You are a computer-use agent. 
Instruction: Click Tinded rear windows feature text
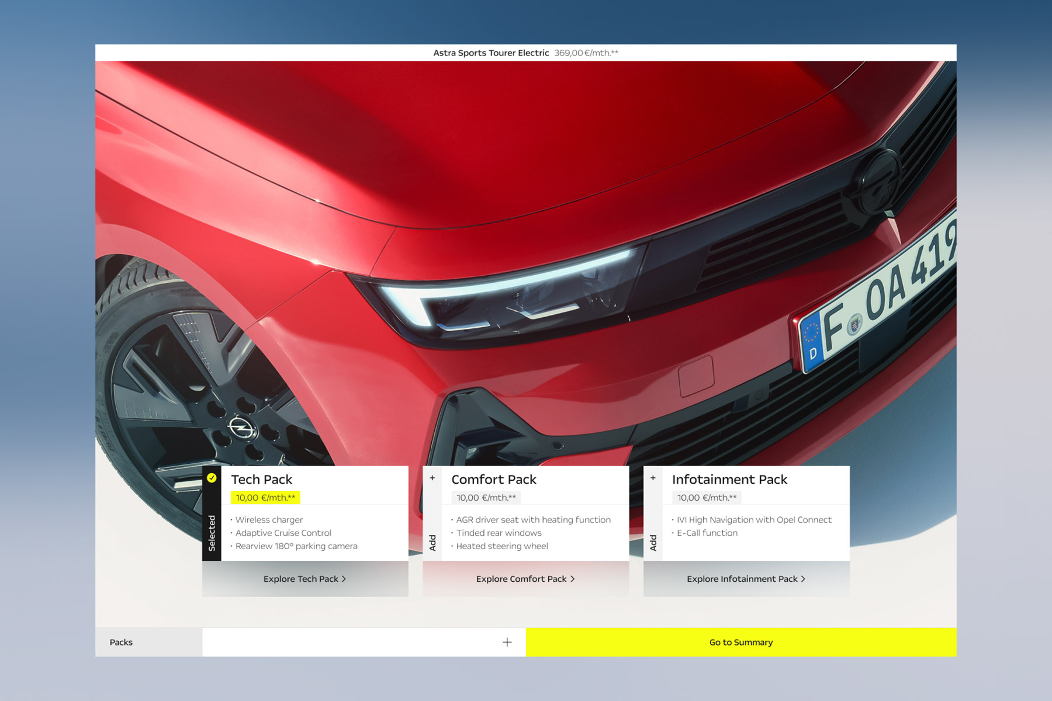click(499, 533)
